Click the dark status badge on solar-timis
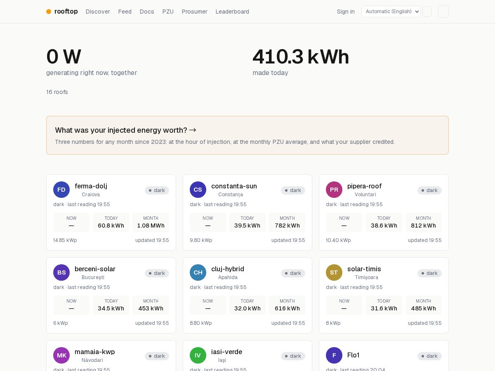The width and height of the screenshot is (495, 371). click(429, 273)
